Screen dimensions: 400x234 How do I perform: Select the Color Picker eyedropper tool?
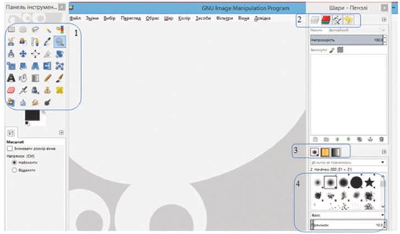pos(47,42)
